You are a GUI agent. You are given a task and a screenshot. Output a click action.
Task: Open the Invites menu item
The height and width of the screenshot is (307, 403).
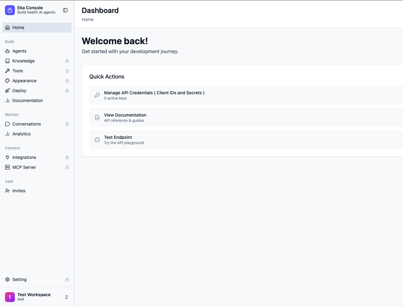point(37,191)
